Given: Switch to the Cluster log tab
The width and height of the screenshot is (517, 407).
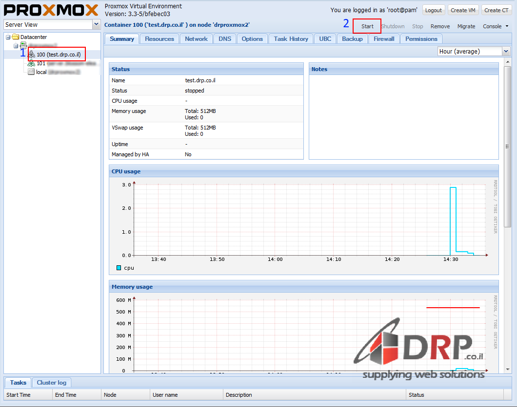Looking at the screenshot, I should pos(52,383).
